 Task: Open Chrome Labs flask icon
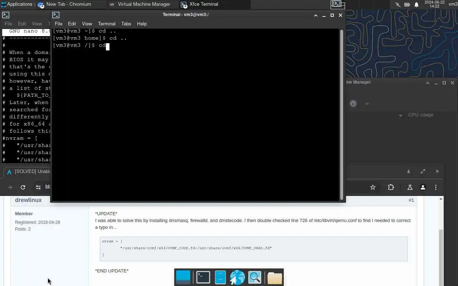[410, 187]
